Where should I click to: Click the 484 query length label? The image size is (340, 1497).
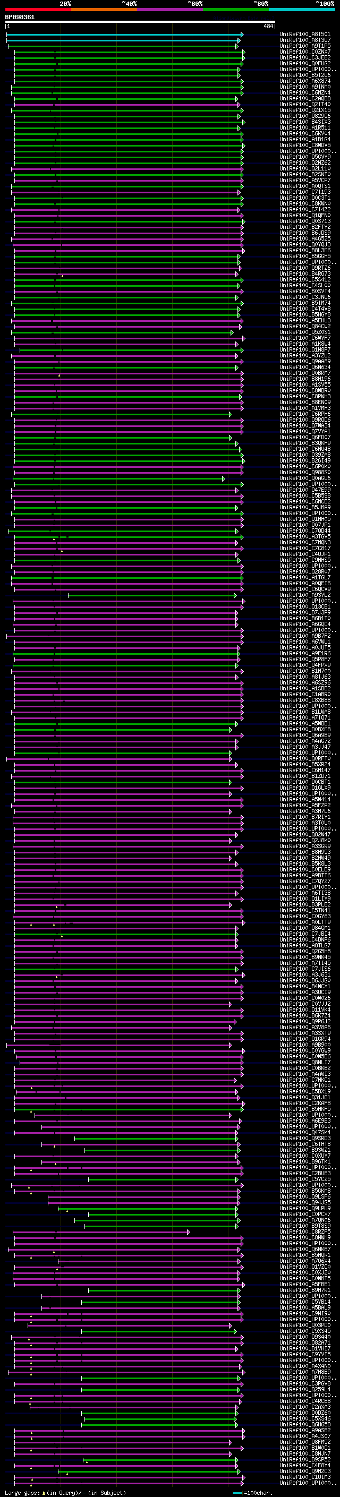click(x=268, y=26)
